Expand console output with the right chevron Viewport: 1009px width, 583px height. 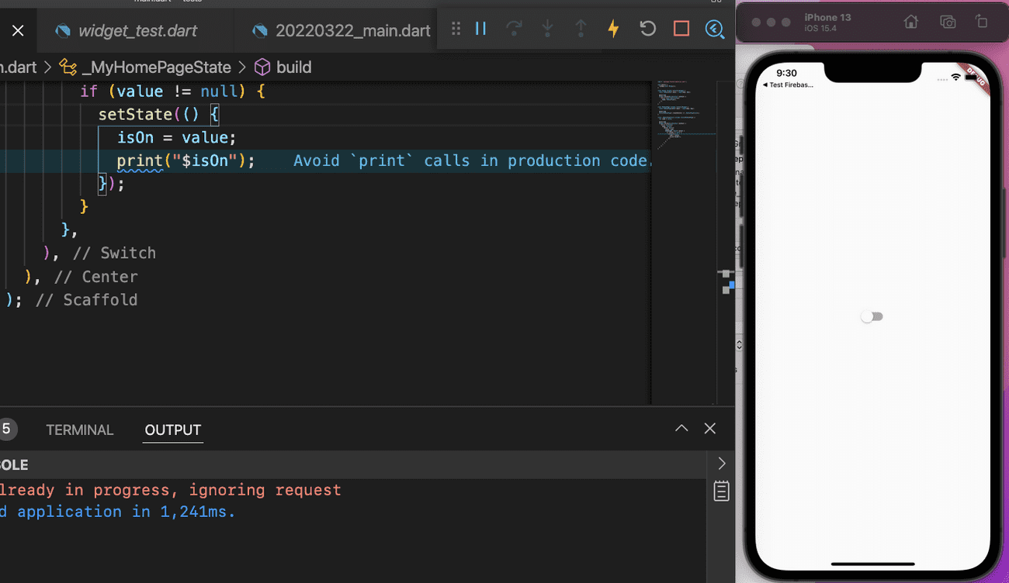point(721,463)
